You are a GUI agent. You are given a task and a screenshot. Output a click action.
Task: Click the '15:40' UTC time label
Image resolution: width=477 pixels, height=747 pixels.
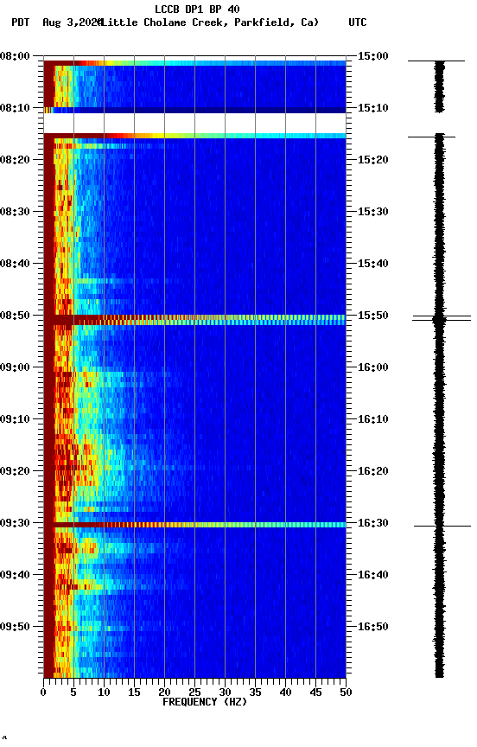pos(373,264)
